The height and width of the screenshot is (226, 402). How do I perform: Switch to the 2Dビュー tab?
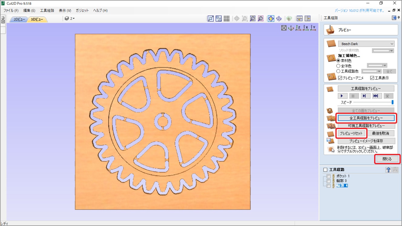(x=19, y=19)
